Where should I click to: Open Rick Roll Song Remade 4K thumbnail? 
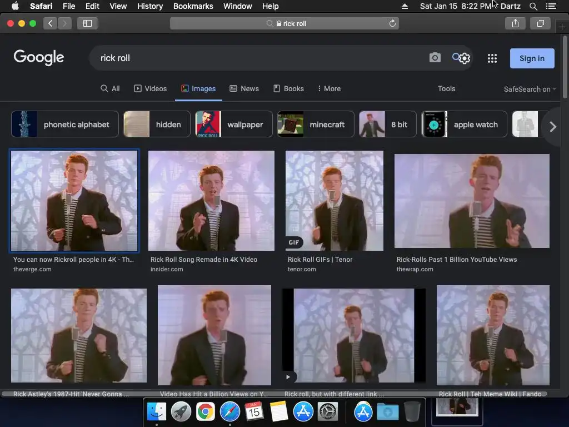click(211, 200)
